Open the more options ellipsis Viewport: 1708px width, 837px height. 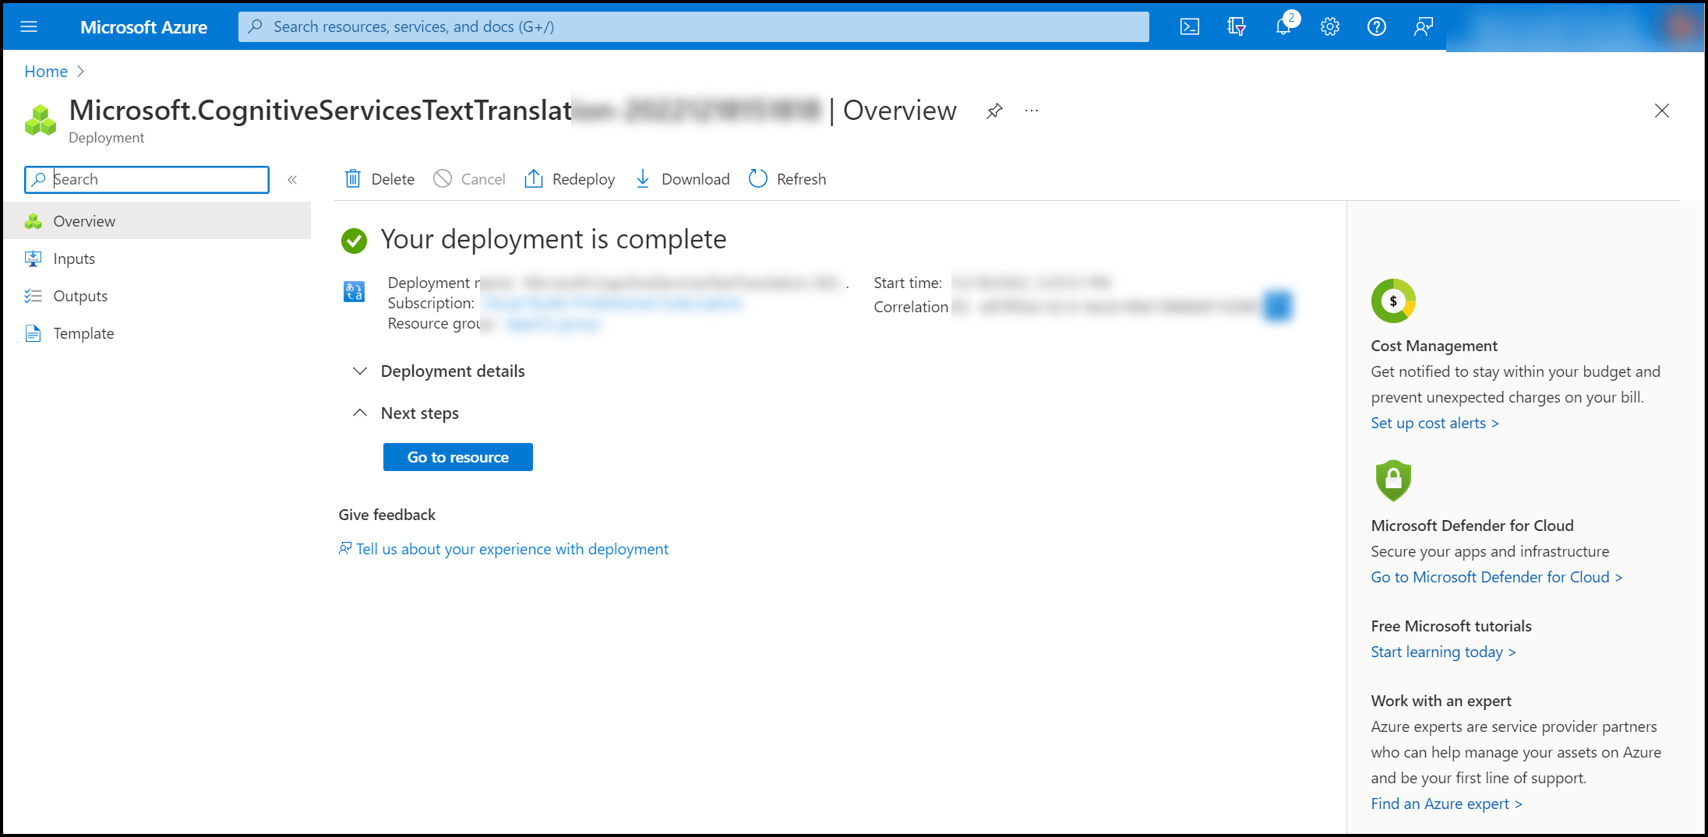coord(1032,111)
